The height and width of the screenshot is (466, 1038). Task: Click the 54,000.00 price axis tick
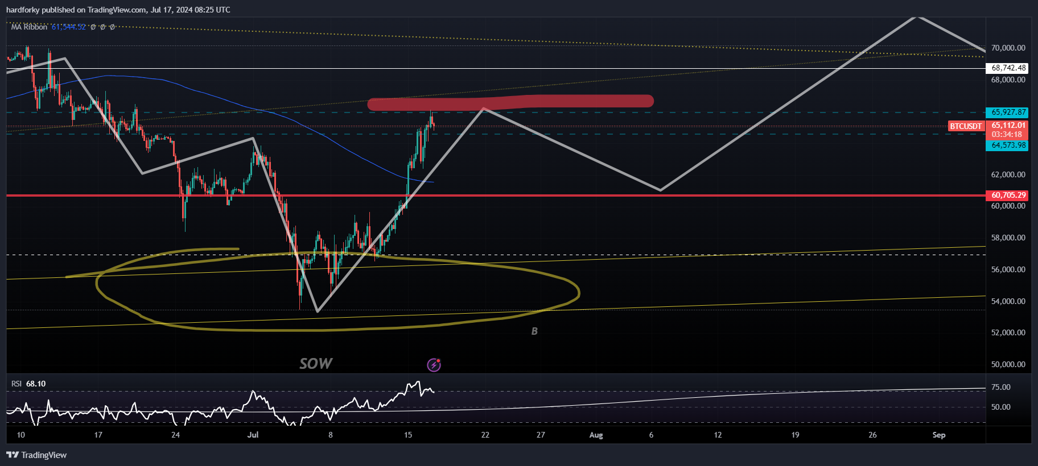pyautogui.click(x=1008, y=302)
